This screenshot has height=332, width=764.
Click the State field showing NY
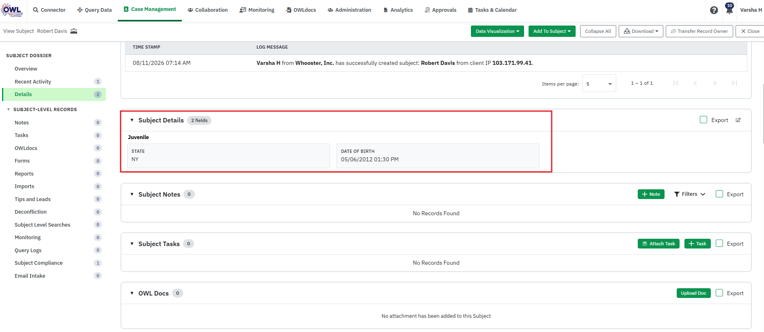229,156
